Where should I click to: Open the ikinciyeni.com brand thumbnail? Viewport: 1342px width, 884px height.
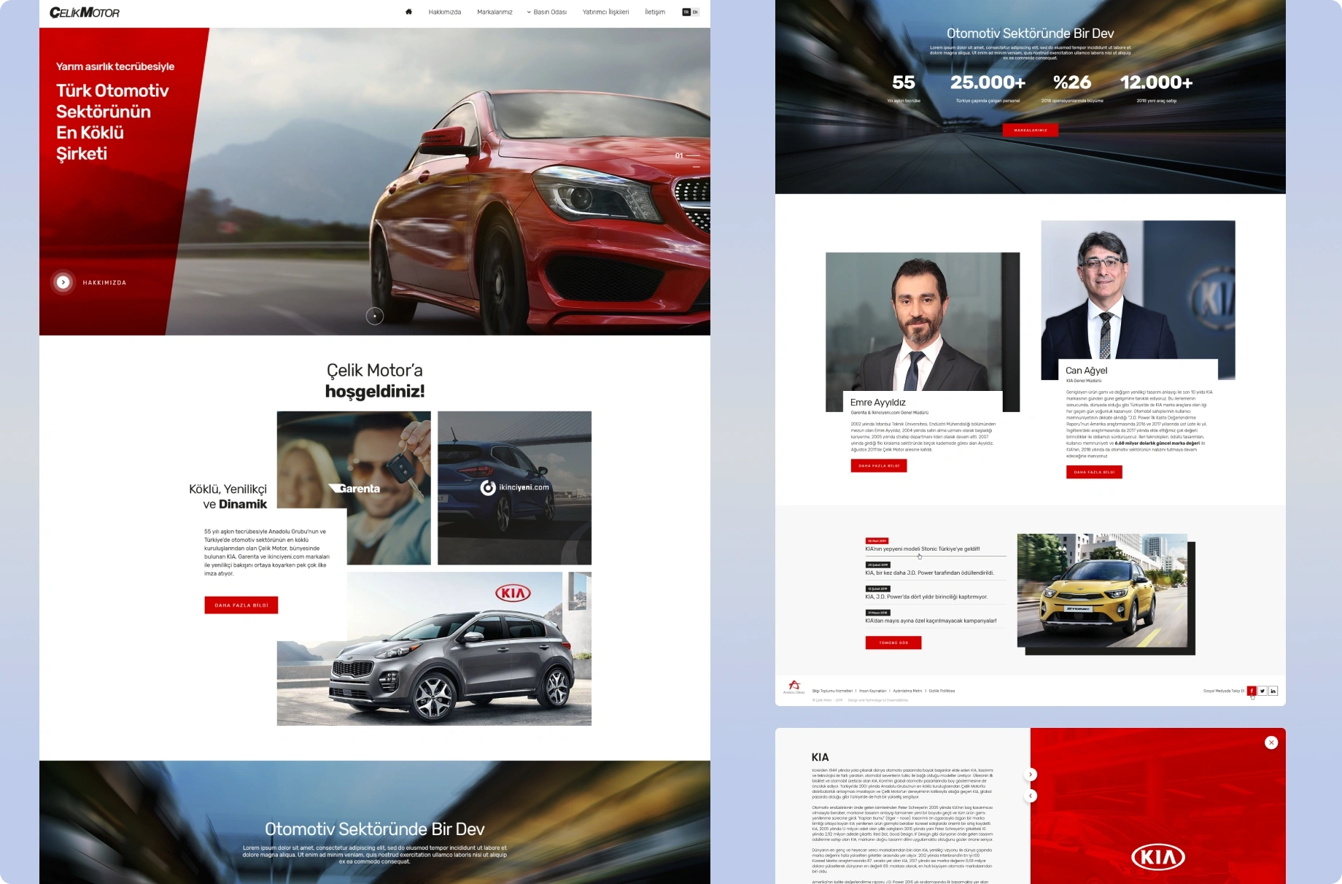[x=514, y=488]
